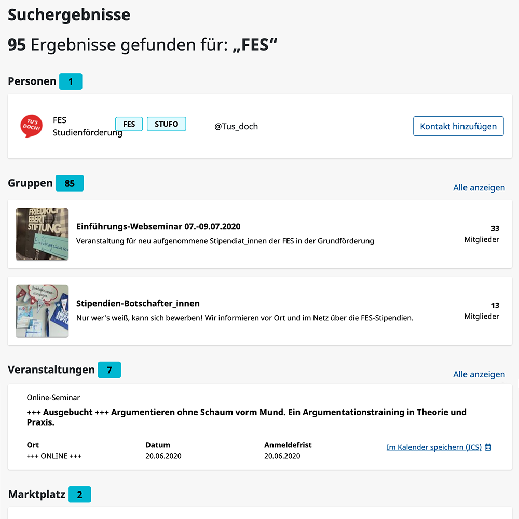
Task: Click the FES "Tu's doch!" avatar icon
Action: point(31,126)
